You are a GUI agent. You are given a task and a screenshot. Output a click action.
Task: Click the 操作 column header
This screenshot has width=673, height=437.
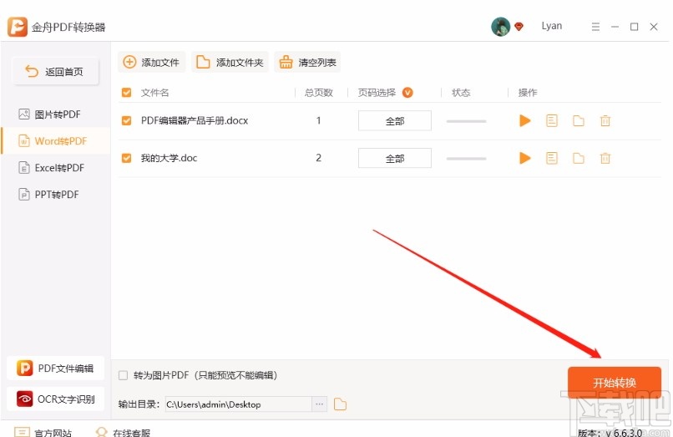click(x=528, y=93)
